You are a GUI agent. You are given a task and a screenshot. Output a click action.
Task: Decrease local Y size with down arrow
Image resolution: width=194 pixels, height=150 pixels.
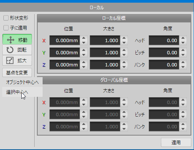click(124, 55)
